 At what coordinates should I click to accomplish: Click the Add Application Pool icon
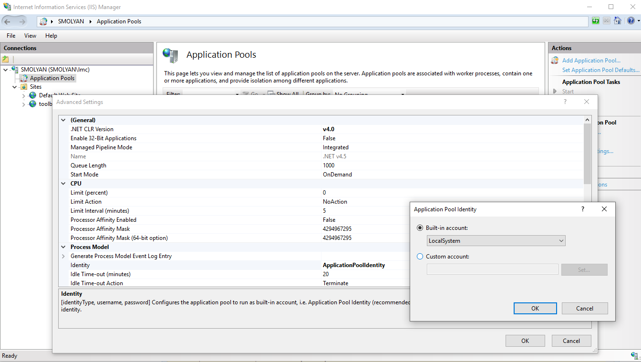pyautogui.click(x=555, y=61)
